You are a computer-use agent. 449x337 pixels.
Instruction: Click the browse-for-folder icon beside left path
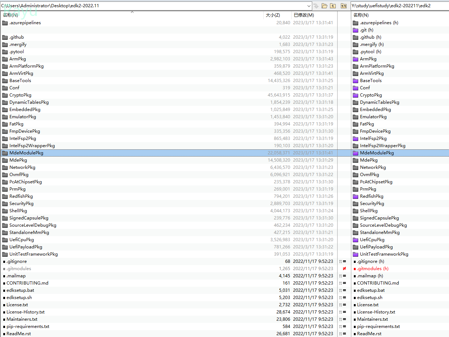point(325,6)
